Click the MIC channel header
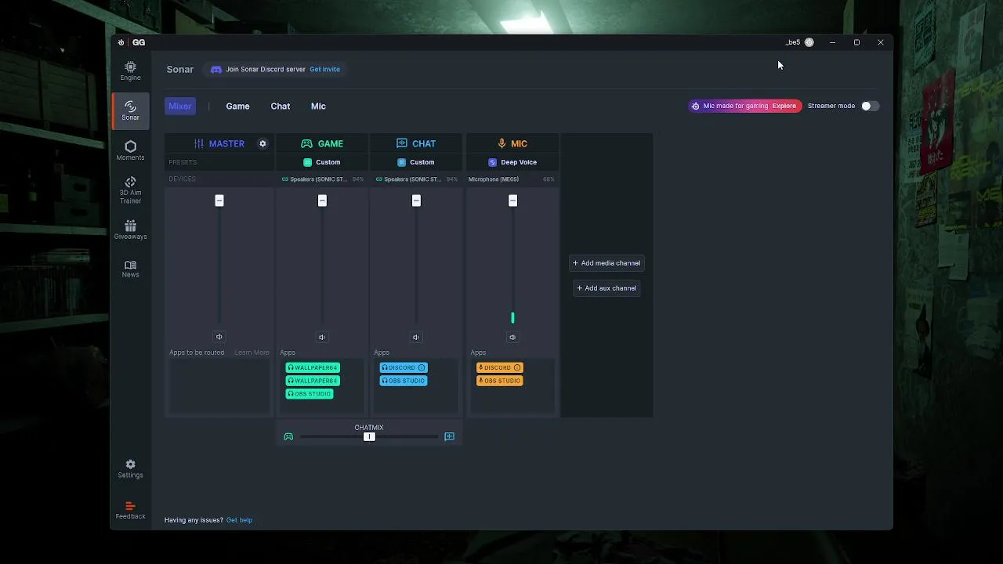The height and width of the screenshot is (564, 1003). click(x=512, y=143)
